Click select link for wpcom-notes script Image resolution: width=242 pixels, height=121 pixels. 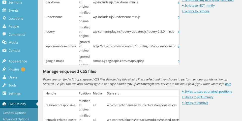click(178, 46)
